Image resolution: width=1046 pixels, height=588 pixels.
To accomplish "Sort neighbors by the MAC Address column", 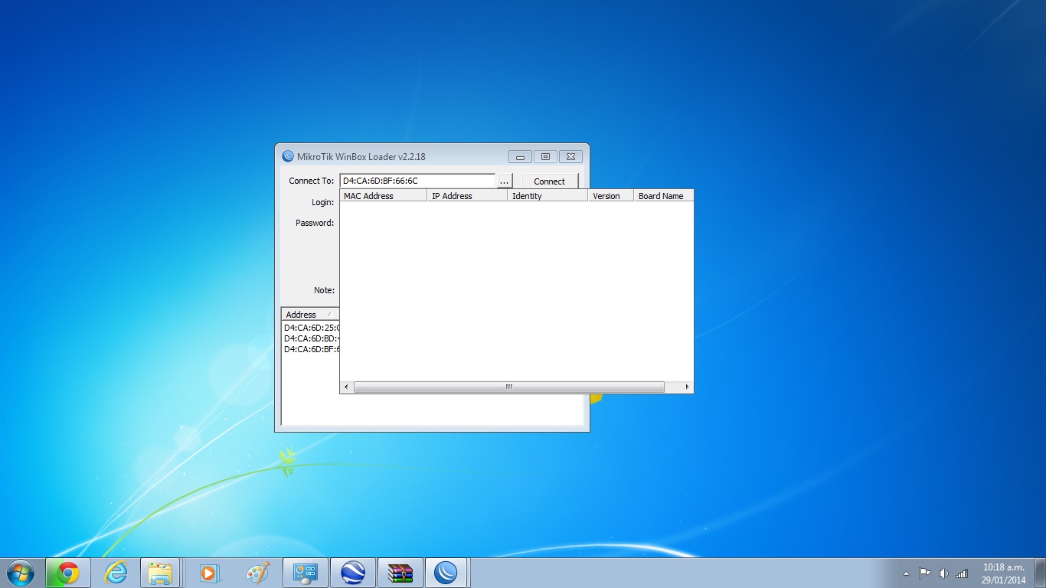I will tap(383, 196).
